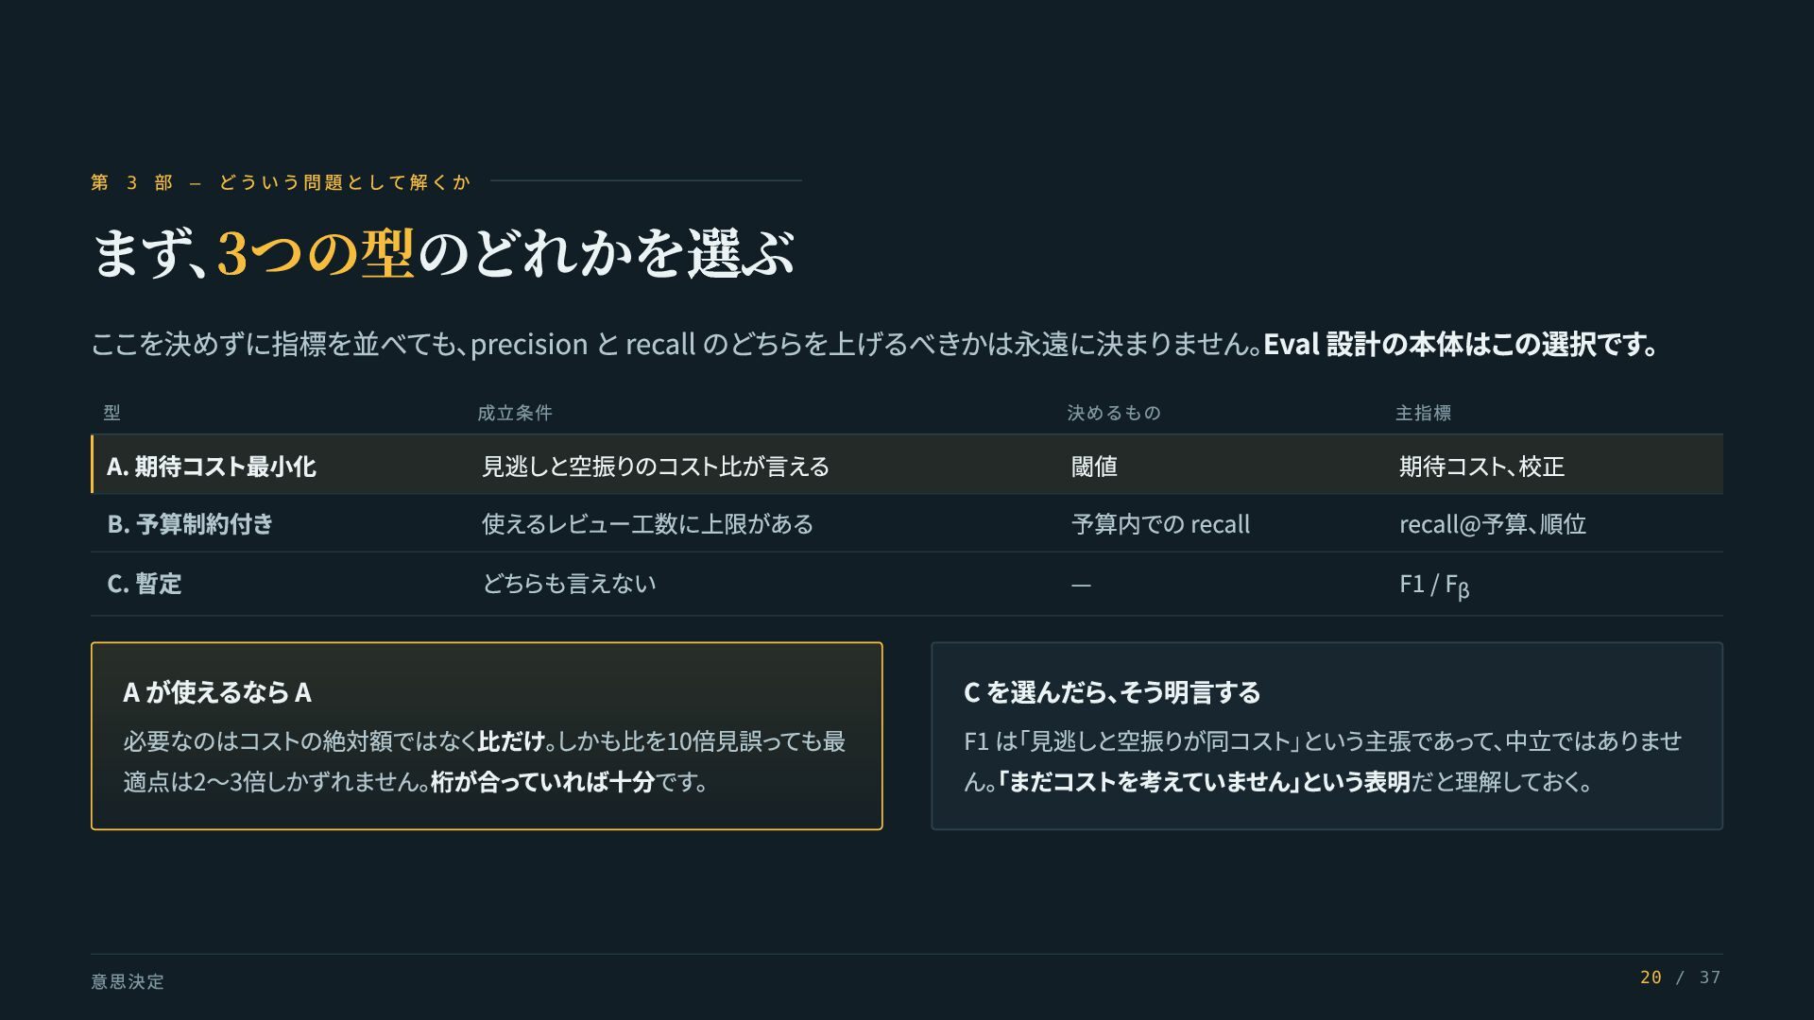This screenshot has width=1814, height=1020.
Task: Click the card titled A が使えるなら A
Action: (487, 736)
